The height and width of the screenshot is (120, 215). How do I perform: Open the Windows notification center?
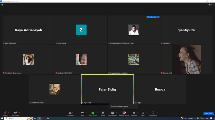[x=211, y=118]
